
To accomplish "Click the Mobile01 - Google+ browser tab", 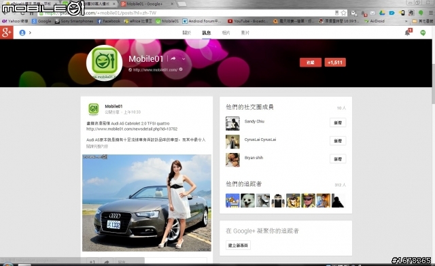I will point(147,4).
